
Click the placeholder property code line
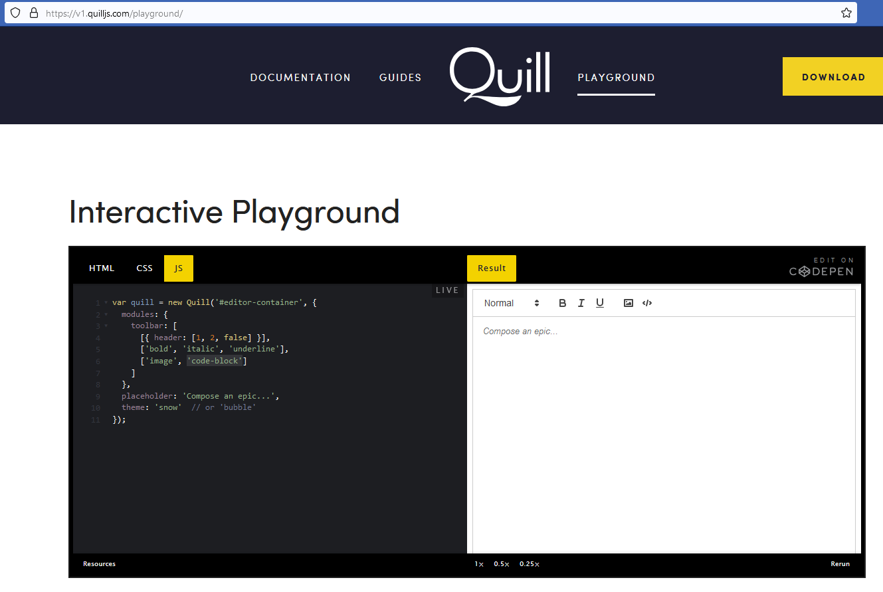[200, 396]
